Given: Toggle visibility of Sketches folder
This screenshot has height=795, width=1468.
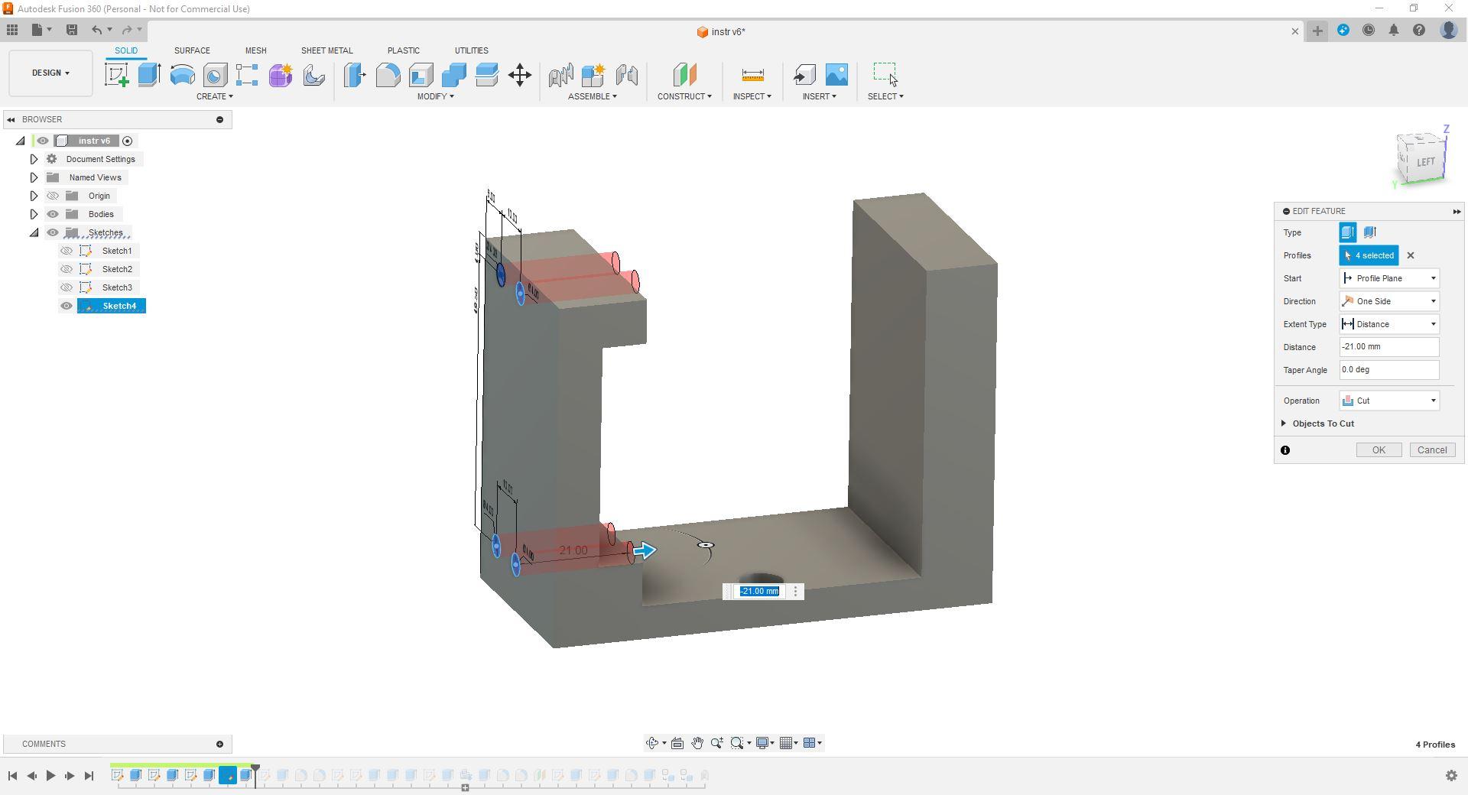Looking at the screenshot, I should 53,232.
